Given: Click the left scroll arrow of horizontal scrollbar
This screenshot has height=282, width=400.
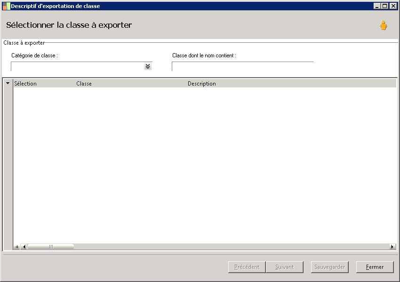Looking at the screenshot, I should click(x=24, y=247).
